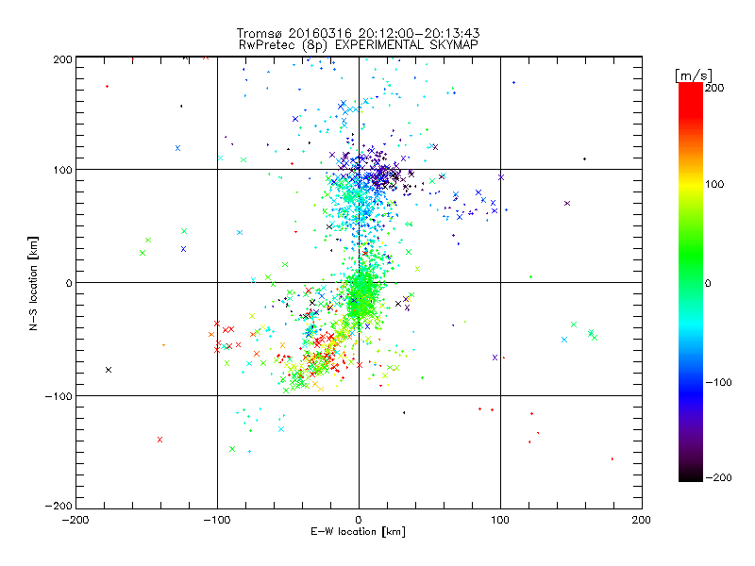755x566 pixels.
Task: Click the "[m/s]" unit label above color bar
Action: (x=694, y=75)
